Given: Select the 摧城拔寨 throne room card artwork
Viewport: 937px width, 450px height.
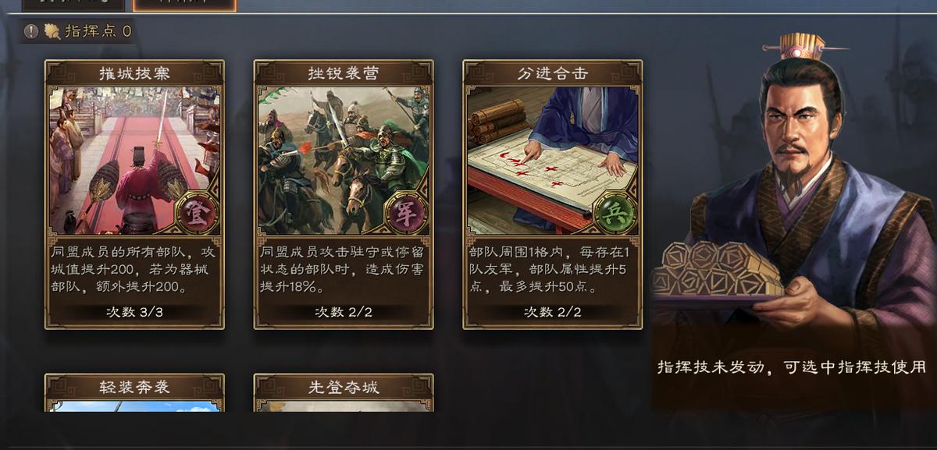Looking at the screenshot, I should click(x=134, y=161).
